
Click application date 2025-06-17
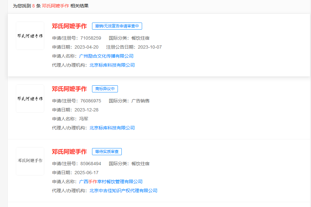click(x=87, y=173)
